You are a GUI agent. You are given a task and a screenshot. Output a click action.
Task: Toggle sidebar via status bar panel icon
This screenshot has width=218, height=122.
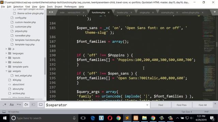click(4, 111)
